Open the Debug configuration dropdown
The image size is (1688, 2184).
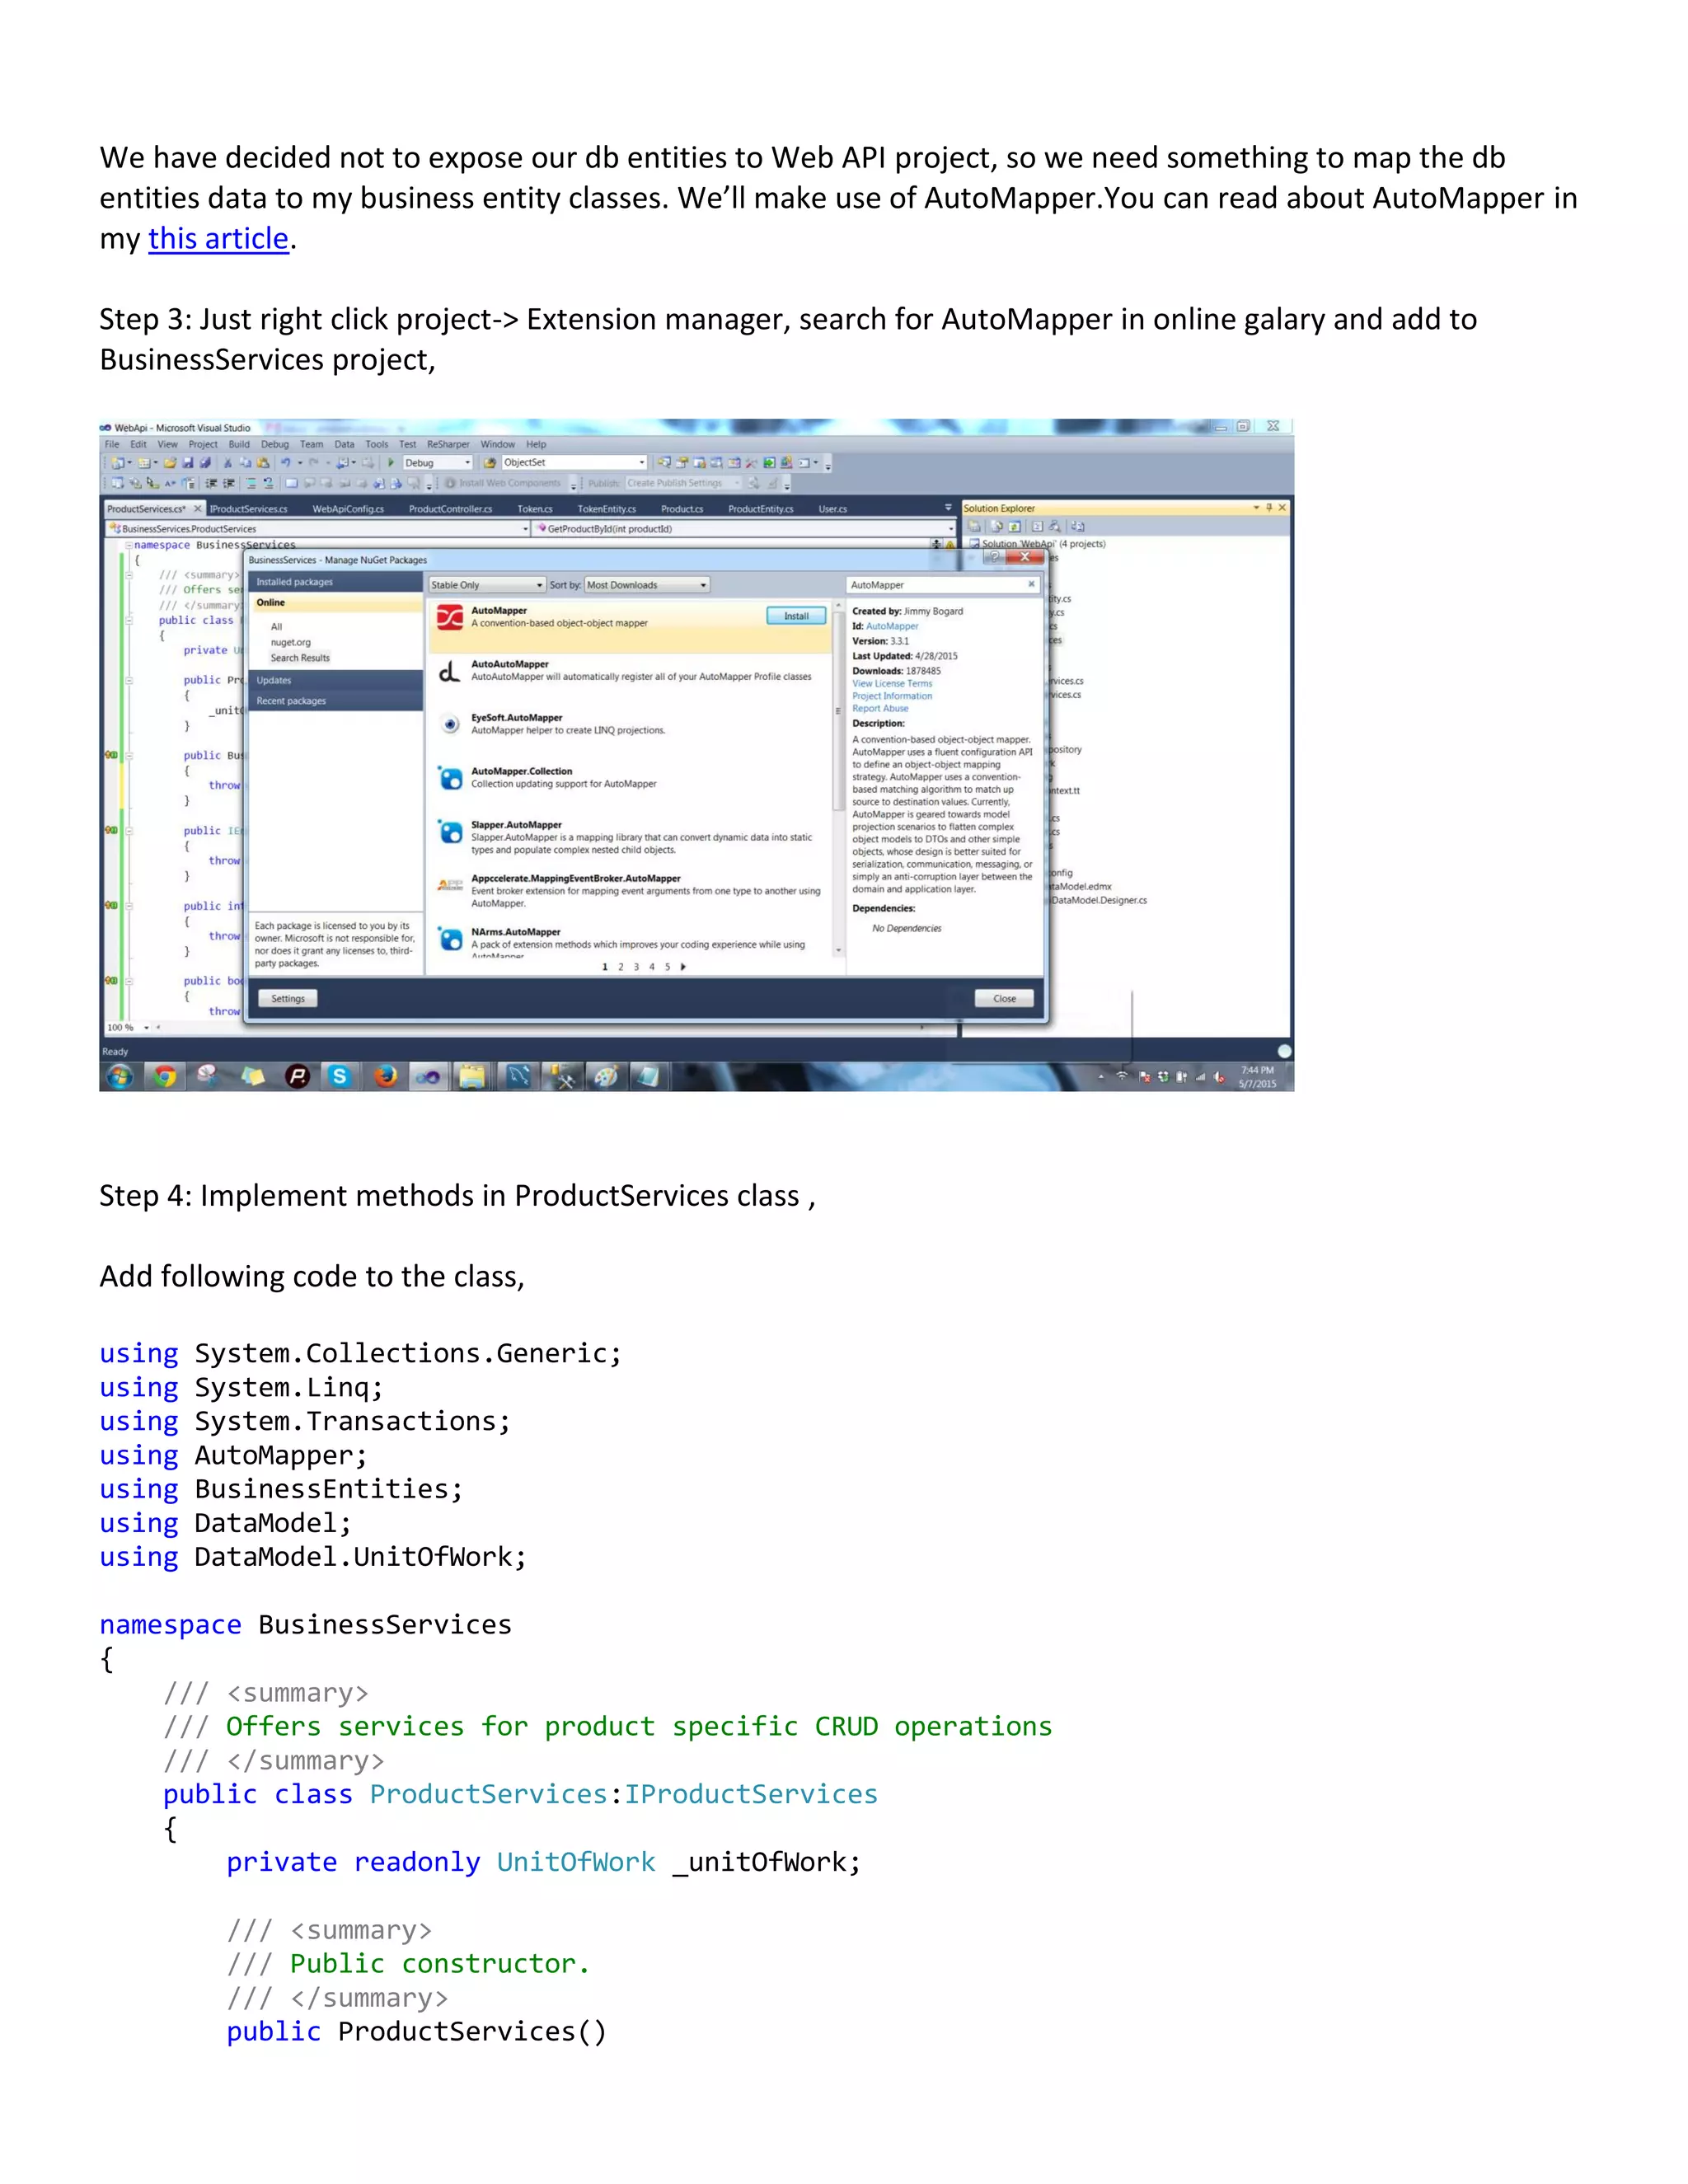coord(437,463)
